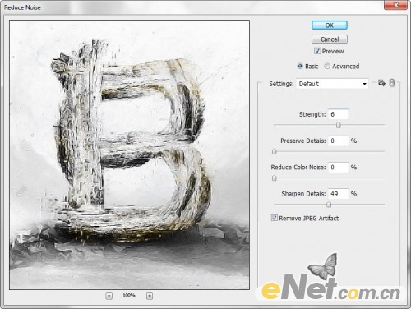Image resolution: width=411 pixels, height=309 pixels.
Task: Click the Preserve Details percent field
Action: 339,141
